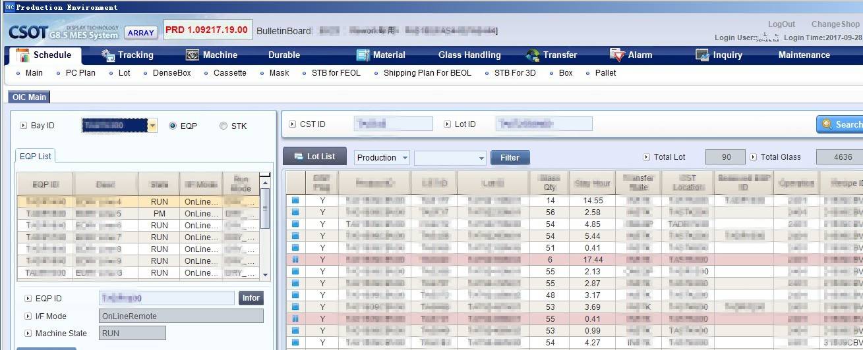Screen dimensions: 863x350
Task: Open the Schedule menu icon
Action: click(x=22, y=55)
